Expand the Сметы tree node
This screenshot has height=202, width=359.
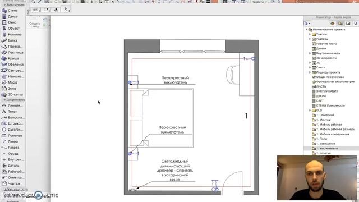click(x=310, y=67)
